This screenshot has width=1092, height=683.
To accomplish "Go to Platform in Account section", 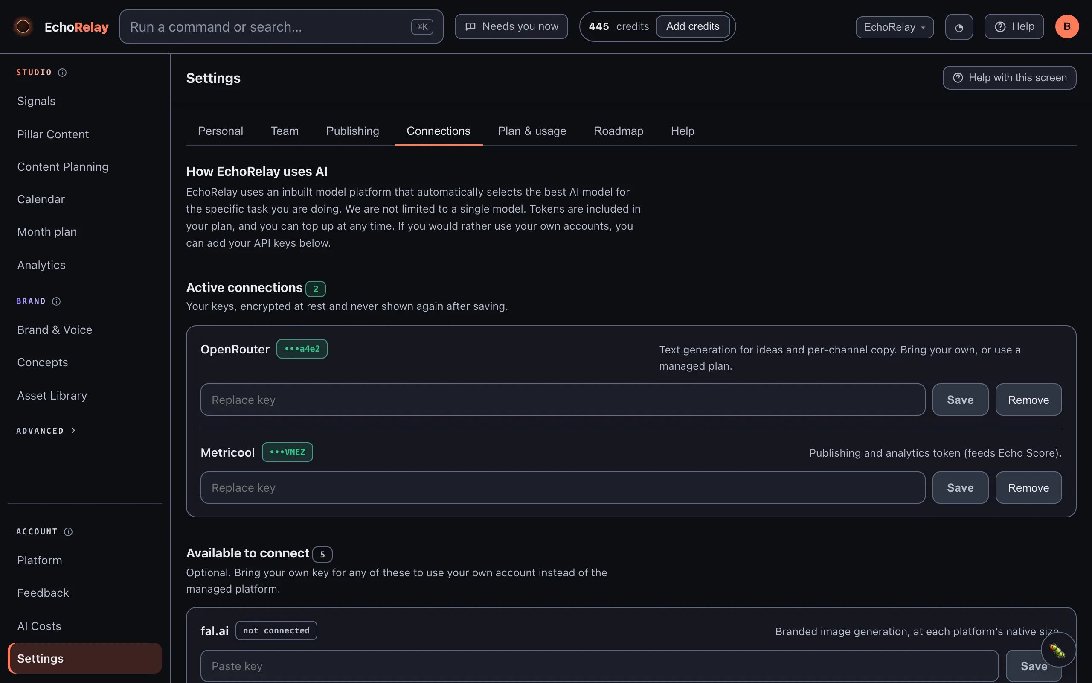I will [84, 560].
